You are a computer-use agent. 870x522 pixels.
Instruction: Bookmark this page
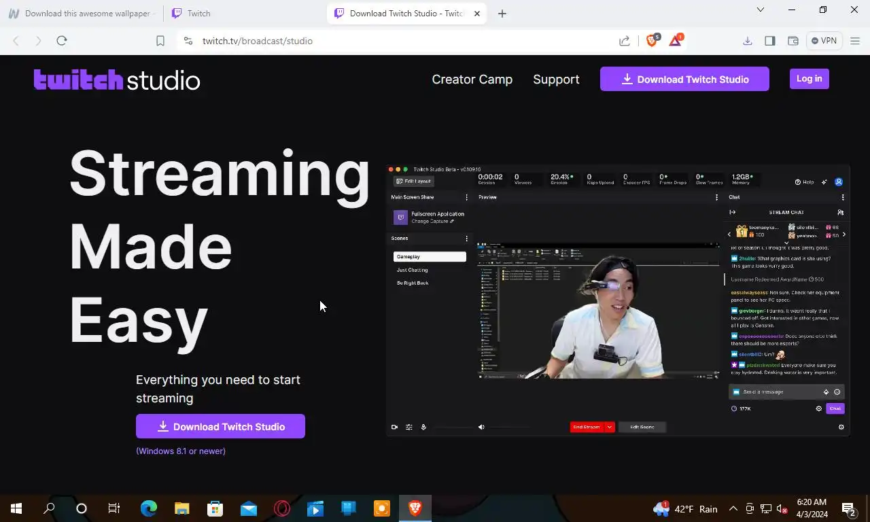point(160,41)
